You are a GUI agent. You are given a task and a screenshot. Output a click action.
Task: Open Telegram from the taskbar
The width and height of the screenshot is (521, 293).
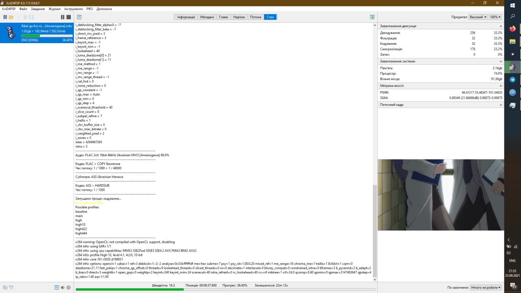pos(512,80)
